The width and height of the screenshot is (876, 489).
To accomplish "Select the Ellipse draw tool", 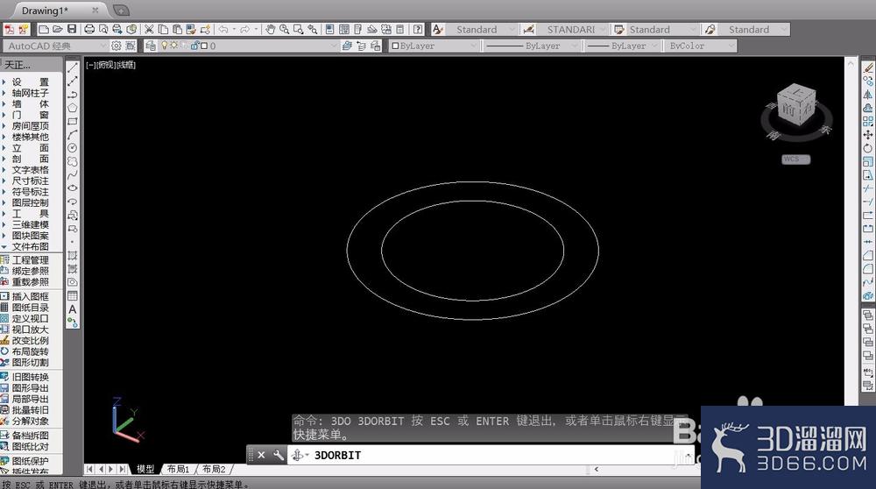I will tap(73, 188).
